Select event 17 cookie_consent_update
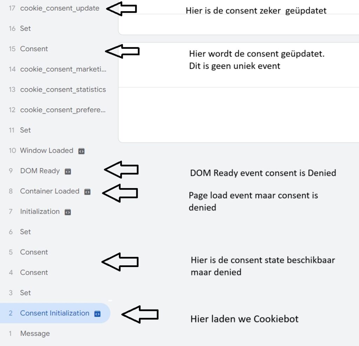 (60, 8)
